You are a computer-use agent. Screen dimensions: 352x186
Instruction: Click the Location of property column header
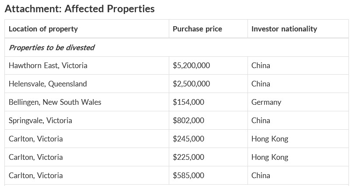[43, 29]
